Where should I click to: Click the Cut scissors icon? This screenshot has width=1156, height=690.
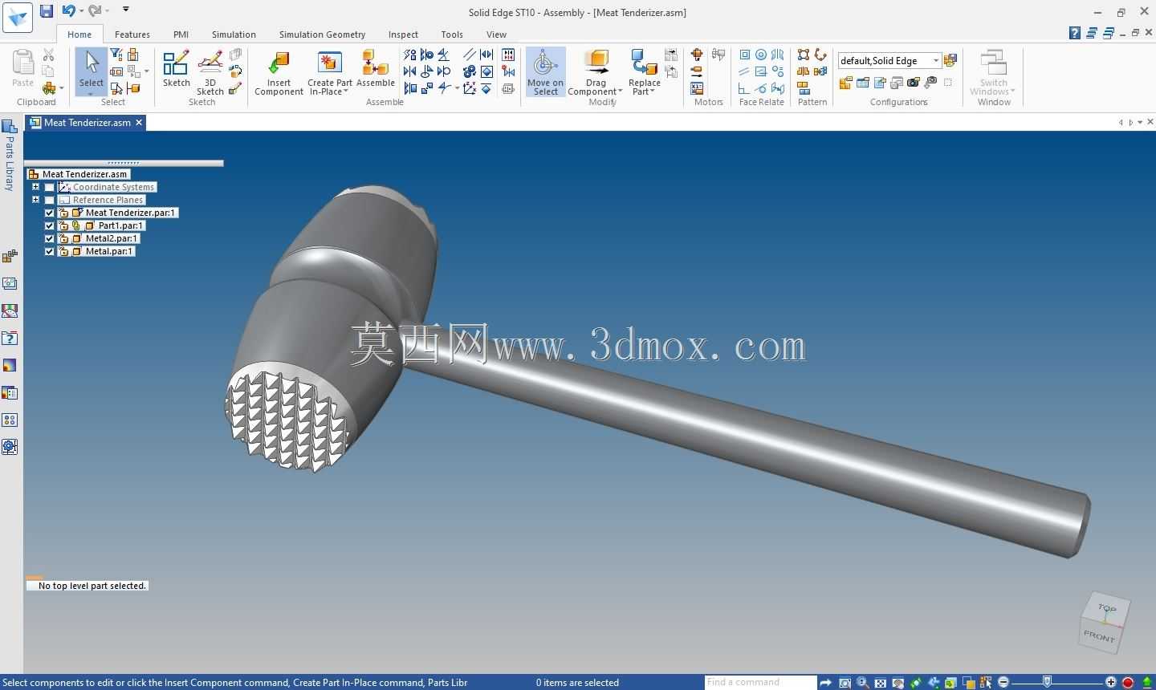pos(49,55)
